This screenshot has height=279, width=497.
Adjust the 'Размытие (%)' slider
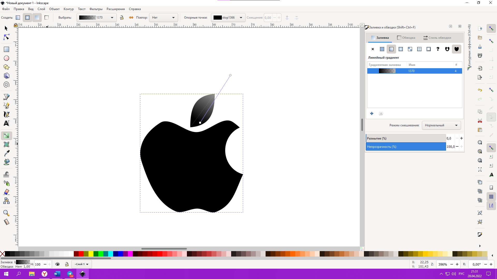pos(406,138)
